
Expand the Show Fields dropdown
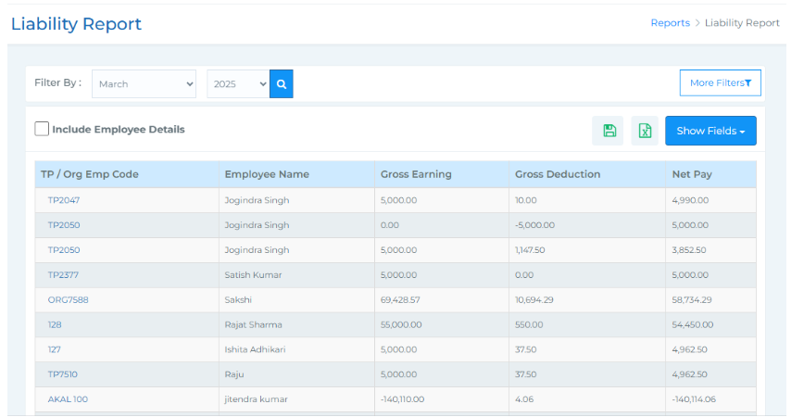click(710, 131)
